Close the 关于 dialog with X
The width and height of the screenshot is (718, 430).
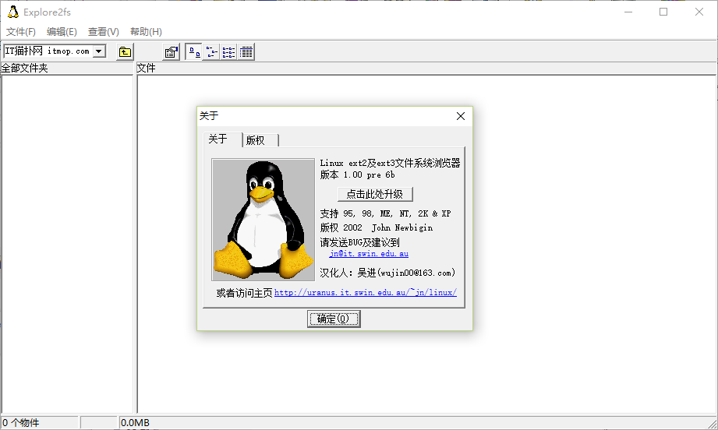click(461, 116)
